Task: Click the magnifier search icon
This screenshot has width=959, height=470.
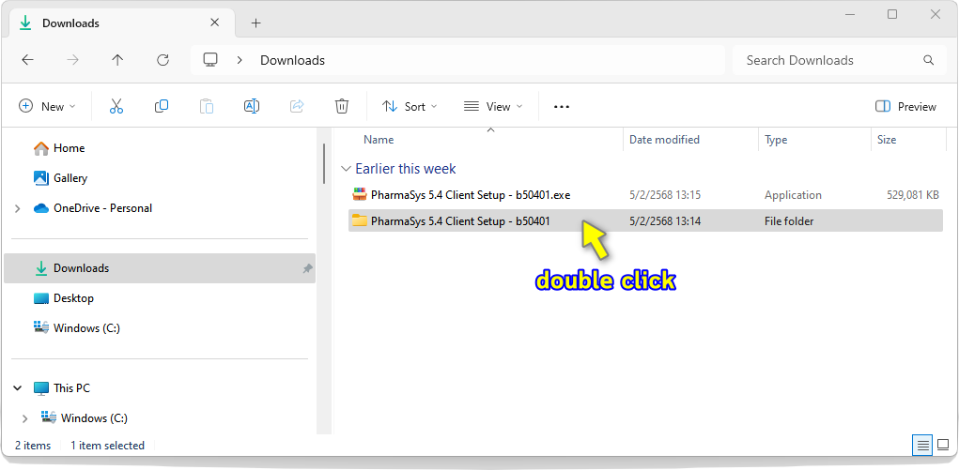Action: (x=928, y=60)
